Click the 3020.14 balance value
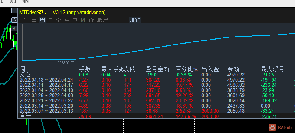295x133 pixels. (236, 100)
